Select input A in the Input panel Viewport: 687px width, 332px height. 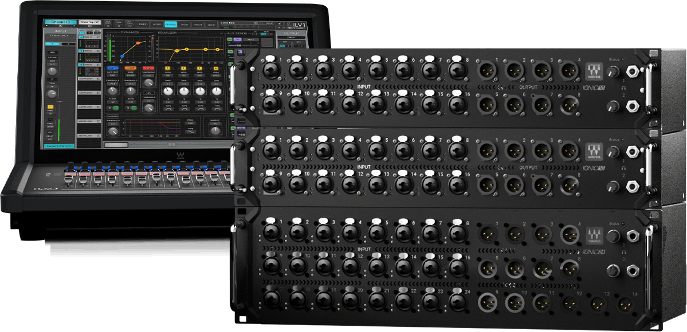[52, 44]
